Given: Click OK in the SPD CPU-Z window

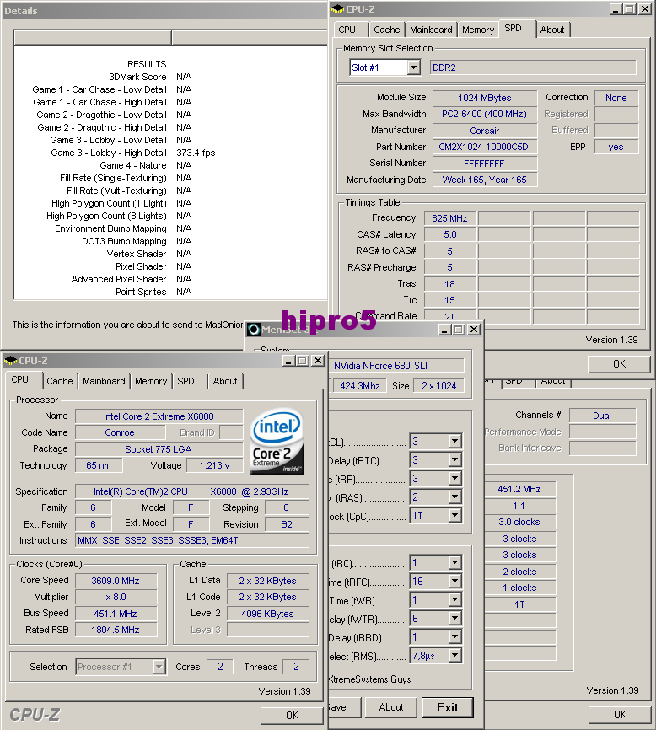Looking at the screenshot, I should tap(619, 364).
